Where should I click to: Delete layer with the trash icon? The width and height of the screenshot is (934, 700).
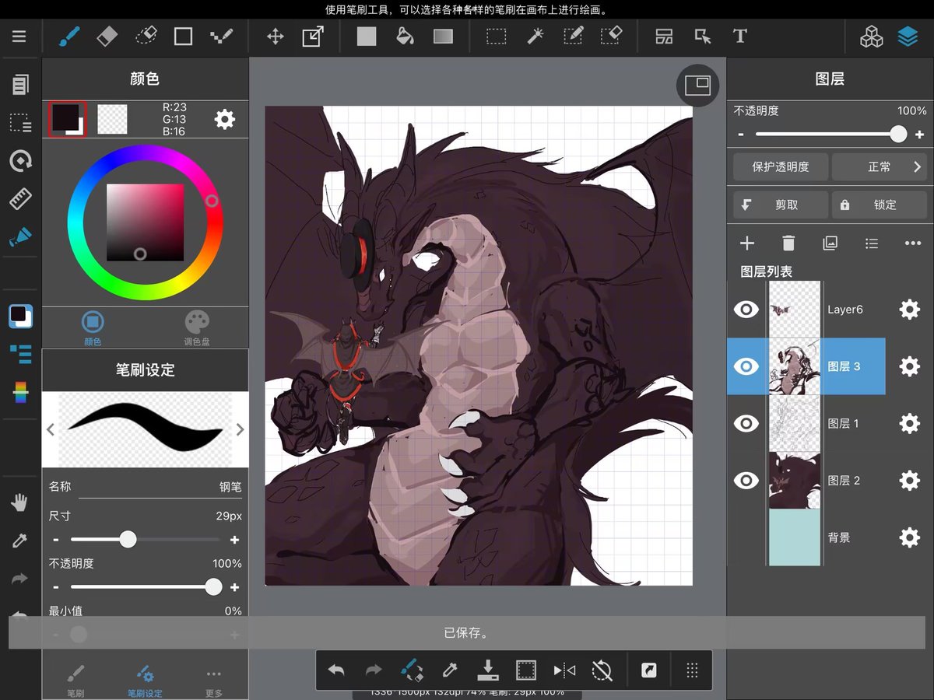[788, 243]
